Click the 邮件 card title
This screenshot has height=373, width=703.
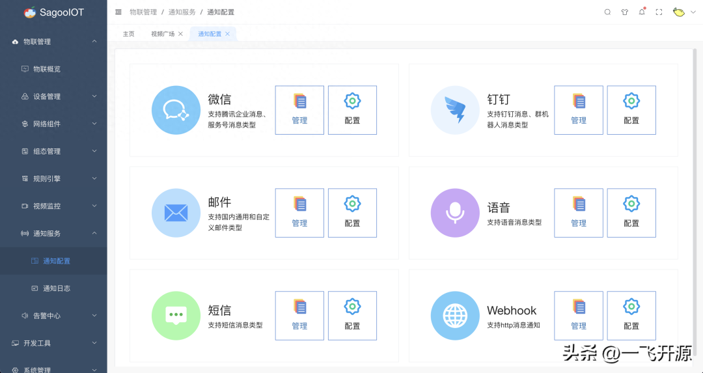pos(220,202)
